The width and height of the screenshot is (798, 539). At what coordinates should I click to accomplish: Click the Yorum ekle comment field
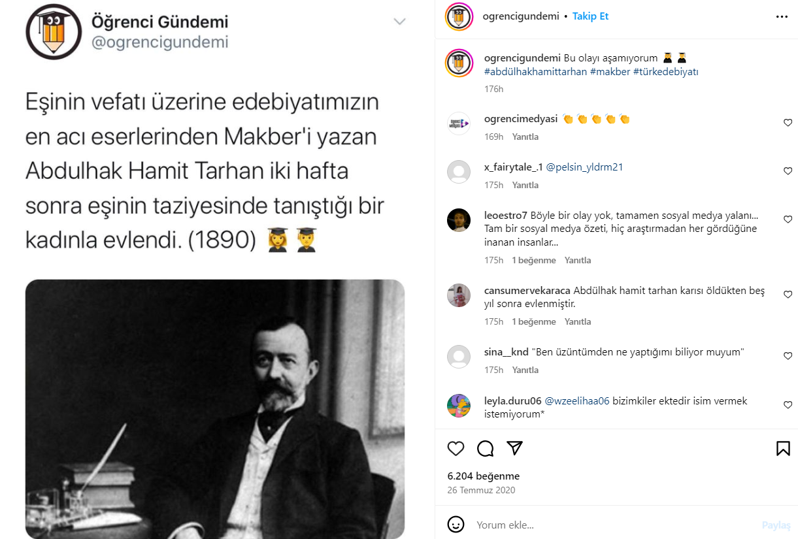click(614, 525)
